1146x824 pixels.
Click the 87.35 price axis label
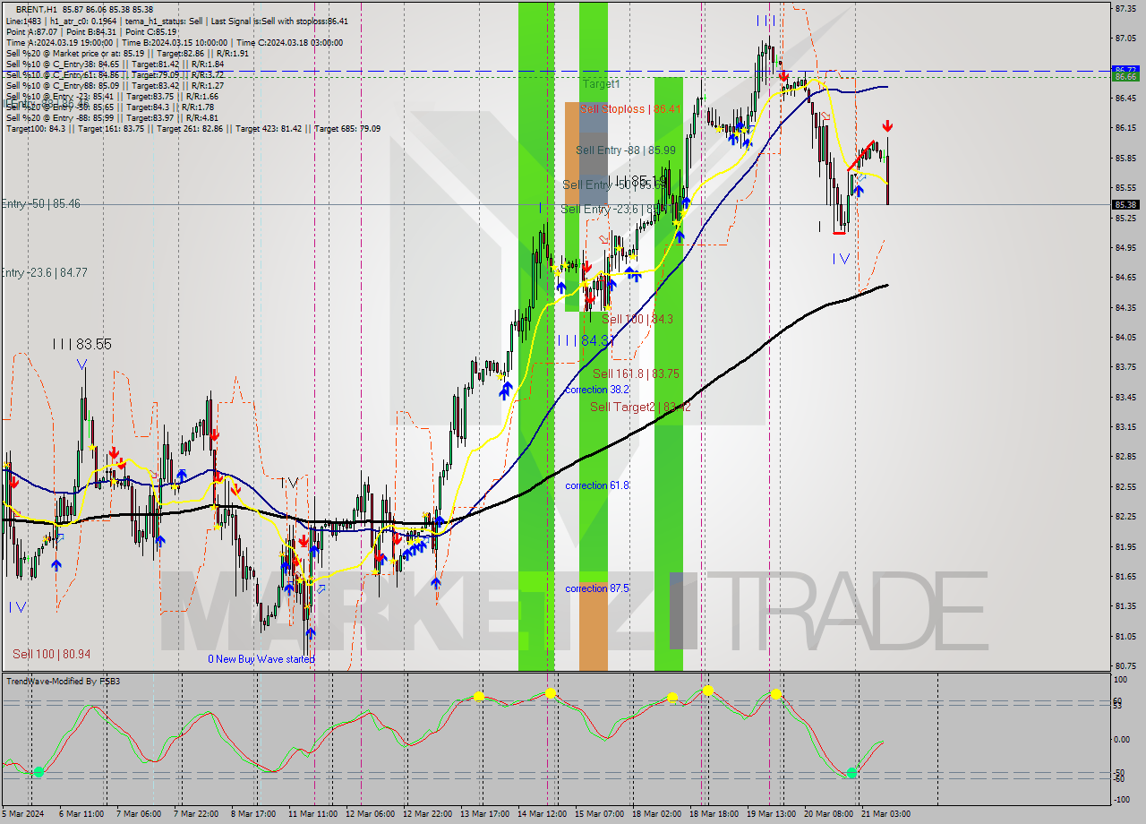pos(1125,8)
